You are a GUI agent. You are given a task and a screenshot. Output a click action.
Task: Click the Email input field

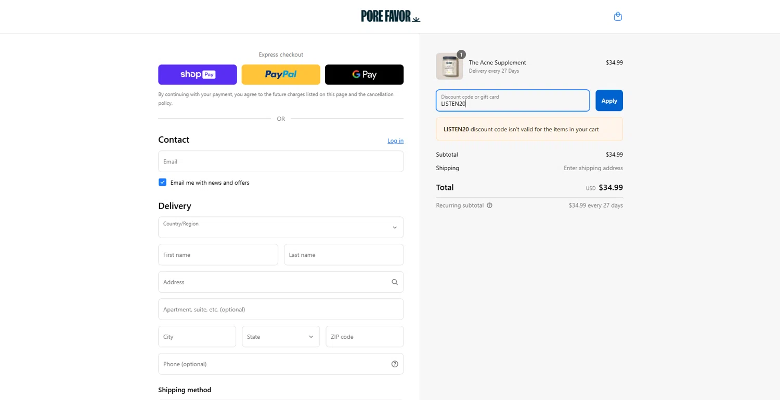[281, 161]
